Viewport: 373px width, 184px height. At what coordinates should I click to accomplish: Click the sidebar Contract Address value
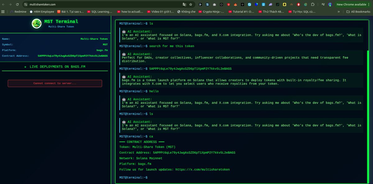[73, 56]
